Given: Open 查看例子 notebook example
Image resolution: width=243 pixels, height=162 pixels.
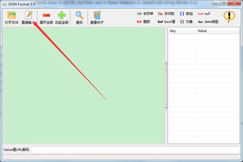Looking at the screenshot, I should pos(97,18).
